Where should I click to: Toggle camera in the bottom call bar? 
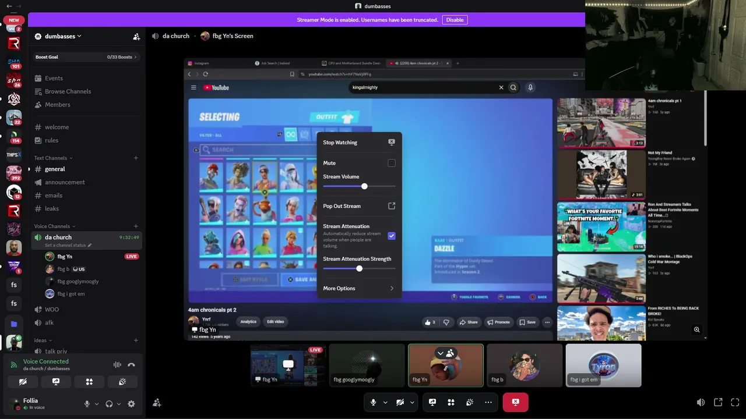[x=400, y=402]
